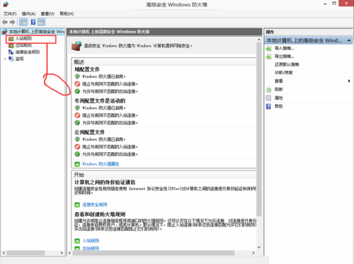Click the red block icon under 公用配置文件
Image resolution: width=354 pixels, height=264 pixels.
click(77, 147)
